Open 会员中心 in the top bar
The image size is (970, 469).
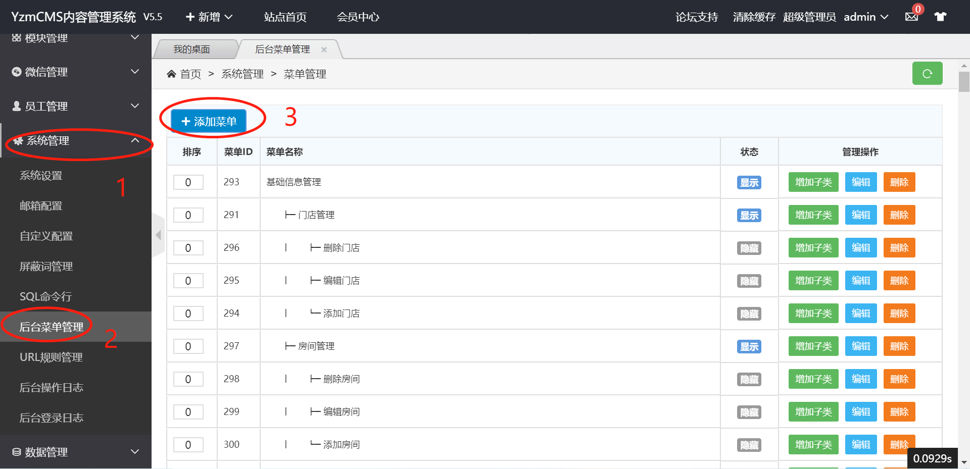[358, 17]
